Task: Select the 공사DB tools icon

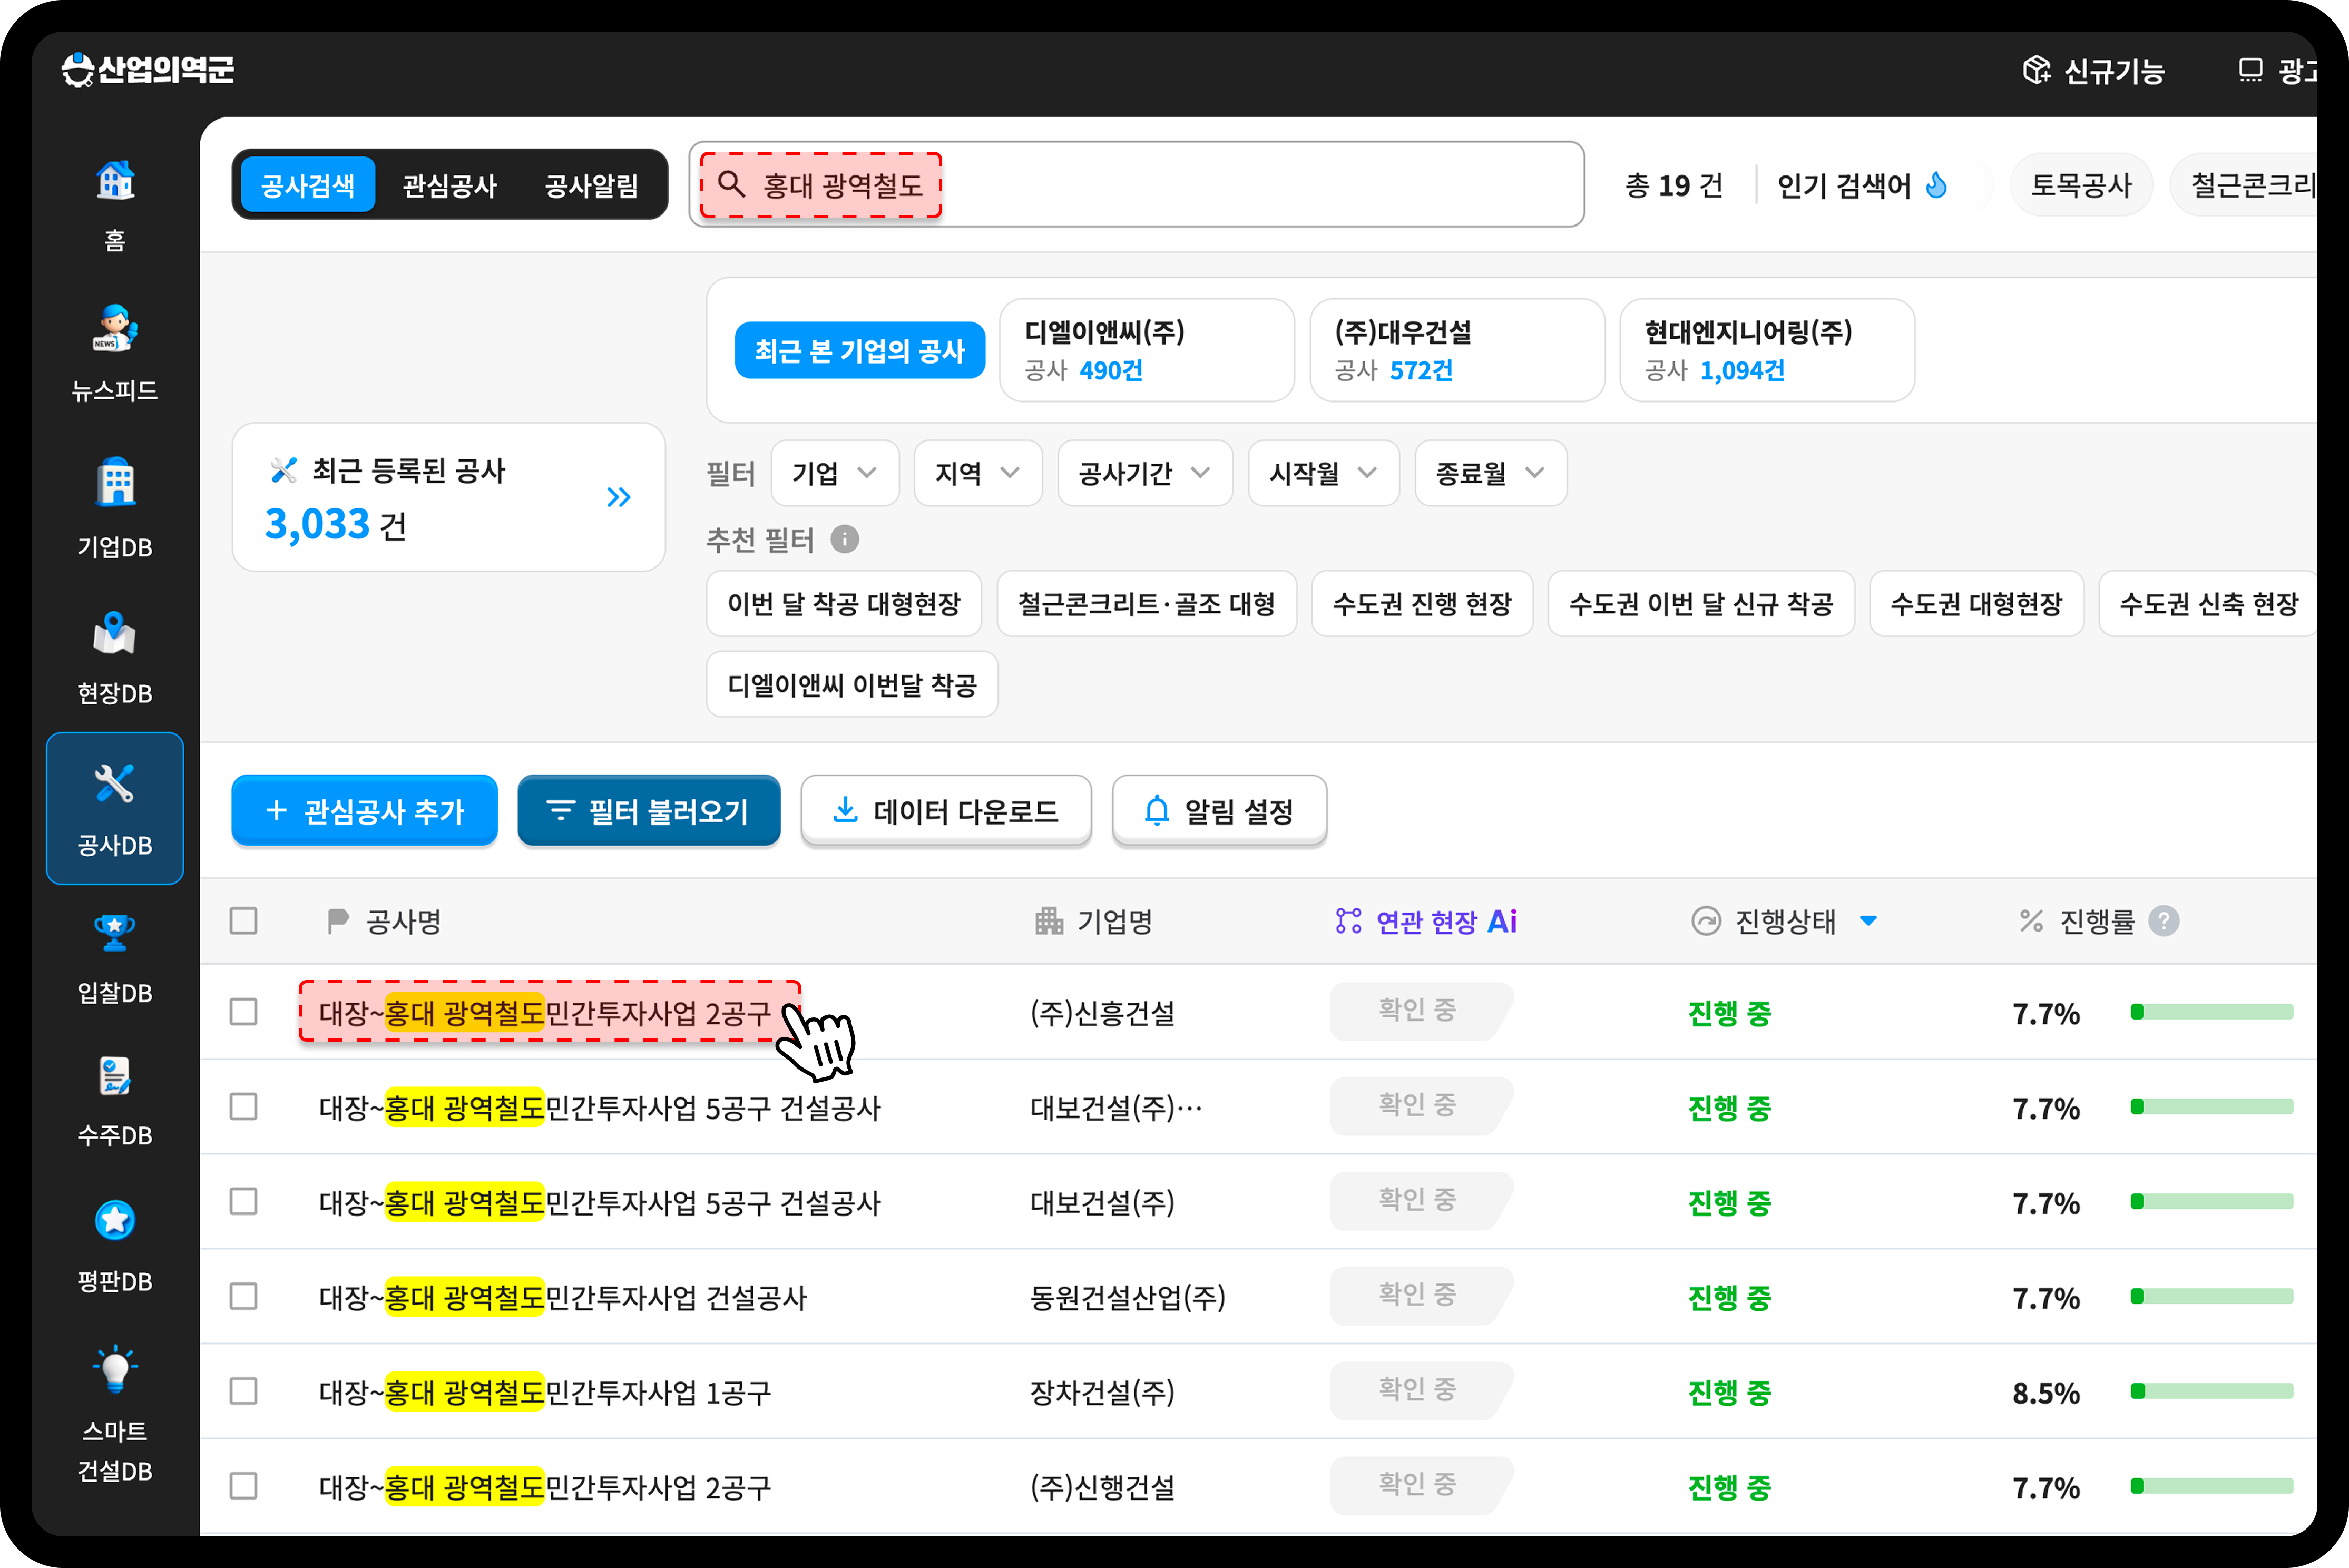Action: tap(115, 783)
